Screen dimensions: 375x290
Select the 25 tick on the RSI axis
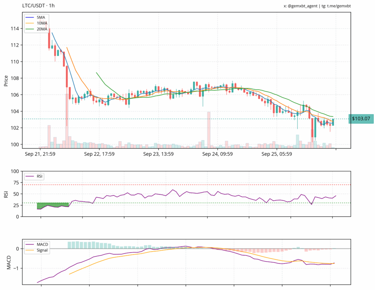16,205
